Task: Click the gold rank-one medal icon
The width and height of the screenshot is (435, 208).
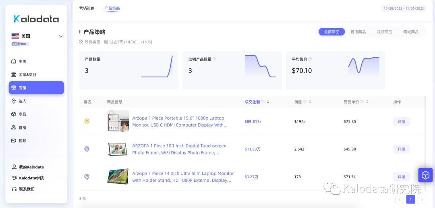Action: pyautogui.click(x=87, y=121)
